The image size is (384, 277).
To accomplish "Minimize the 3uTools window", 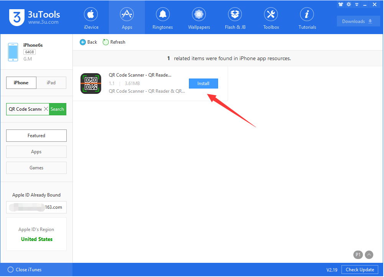I will (x=365, y=5).
